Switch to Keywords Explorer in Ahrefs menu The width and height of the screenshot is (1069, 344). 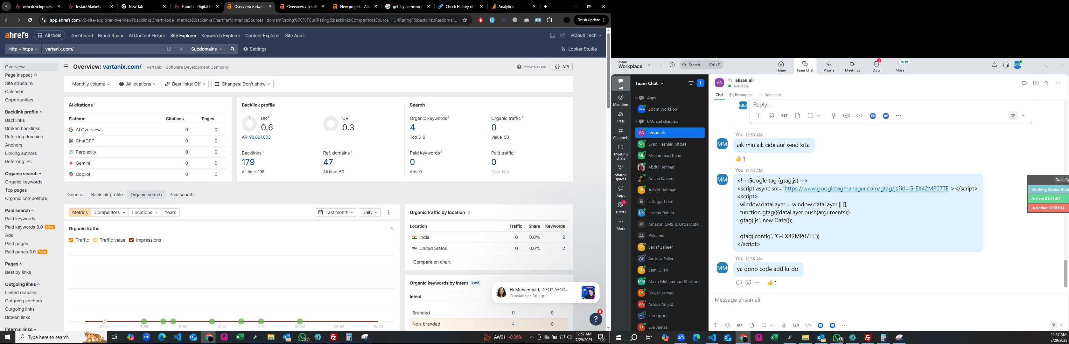pos(221,36)
